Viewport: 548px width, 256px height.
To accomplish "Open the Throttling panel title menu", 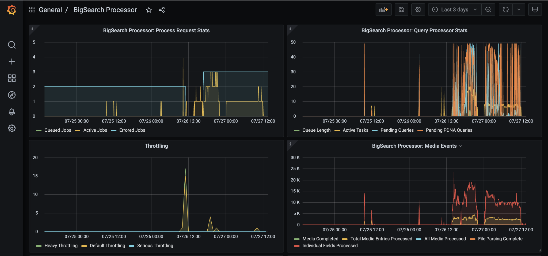I will (x=156, y=146).
